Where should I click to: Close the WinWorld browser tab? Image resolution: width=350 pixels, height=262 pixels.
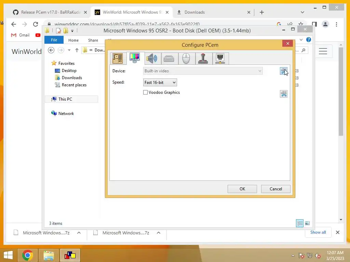(x=167, y=12)
